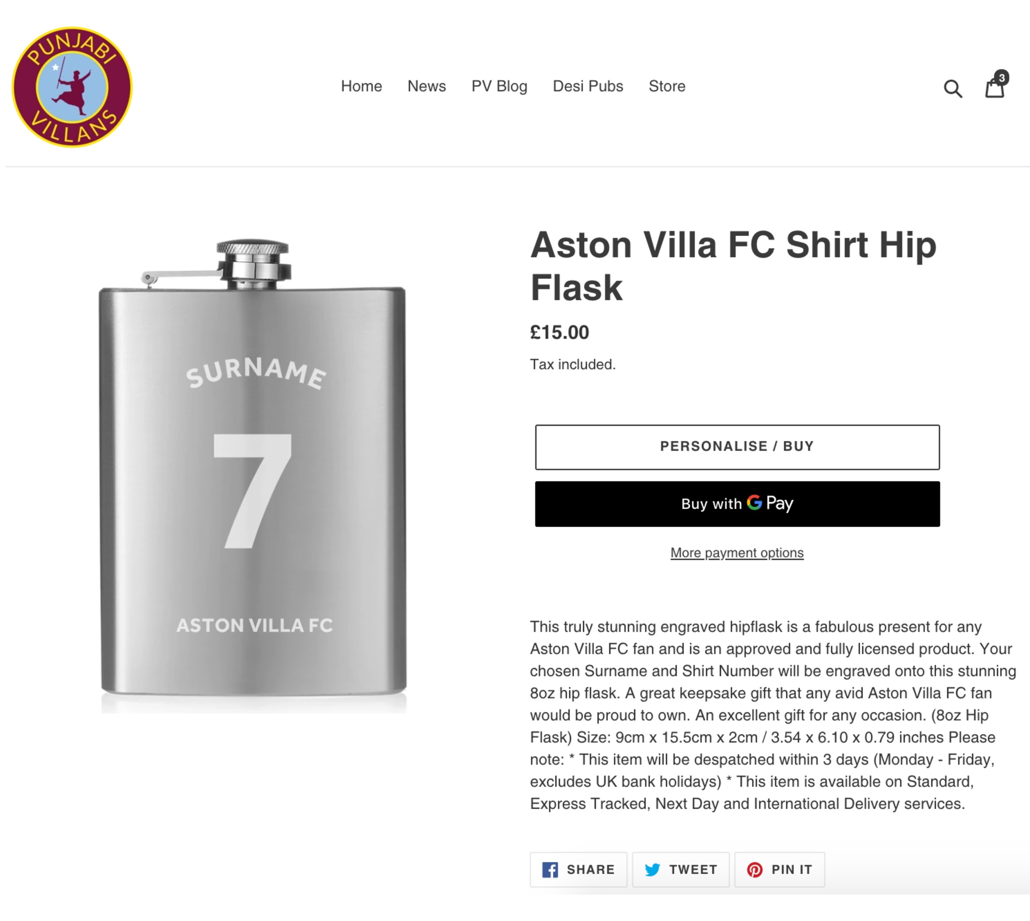Click the £15.00 price text

pos(560,333)
